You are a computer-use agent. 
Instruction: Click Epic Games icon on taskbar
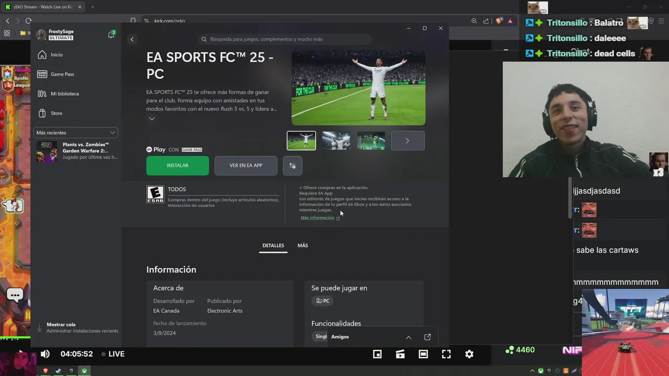(x=71, y=371)
